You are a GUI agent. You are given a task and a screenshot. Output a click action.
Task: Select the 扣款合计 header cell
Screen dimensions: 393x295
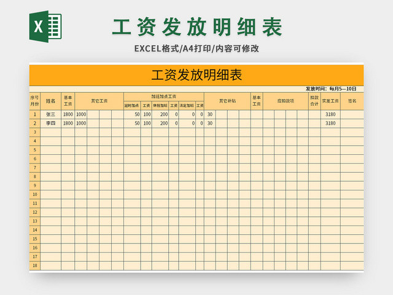314,101
